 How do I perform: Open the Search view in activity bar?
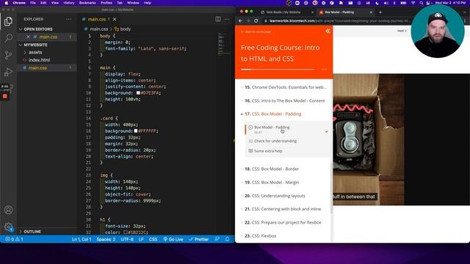click(x=8, y=38)
